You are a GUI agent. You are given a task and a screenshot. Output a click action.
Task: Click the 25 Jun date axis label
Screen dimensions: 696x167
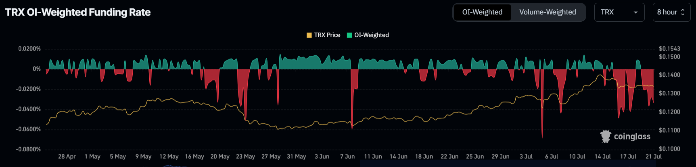click(x=475, y=157)
